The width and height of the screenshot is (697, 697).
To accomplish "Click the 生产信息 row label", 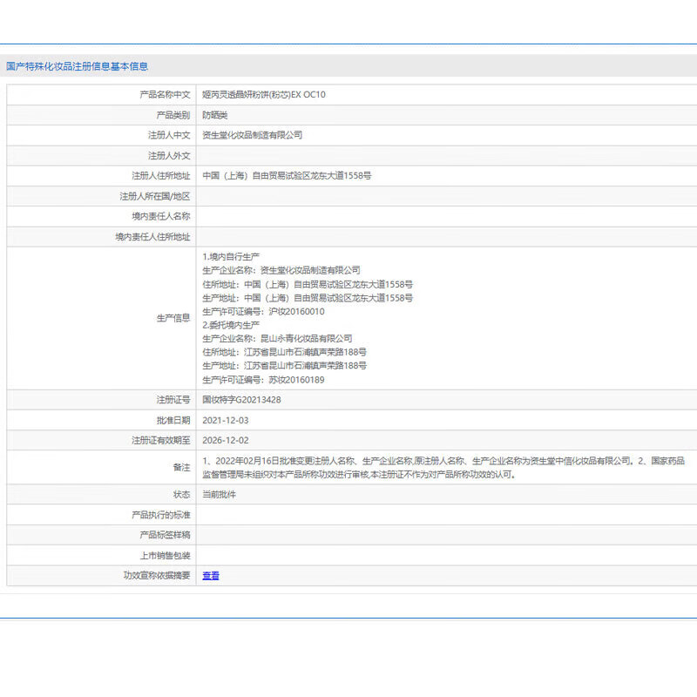I will (x=173, y=318).
